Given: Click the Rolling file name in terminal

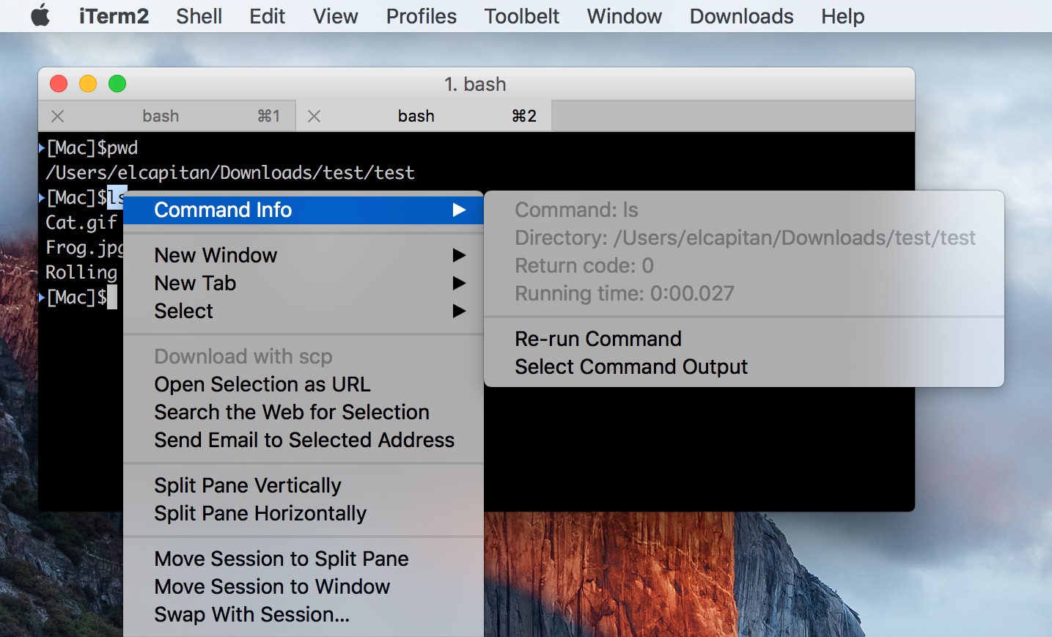Looking at the screenshot, I should (x=81, y=273).
